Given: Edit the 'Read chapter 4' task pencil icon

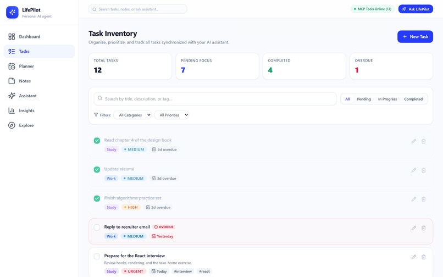Looking at the screenshot, I should pos(414,141).
